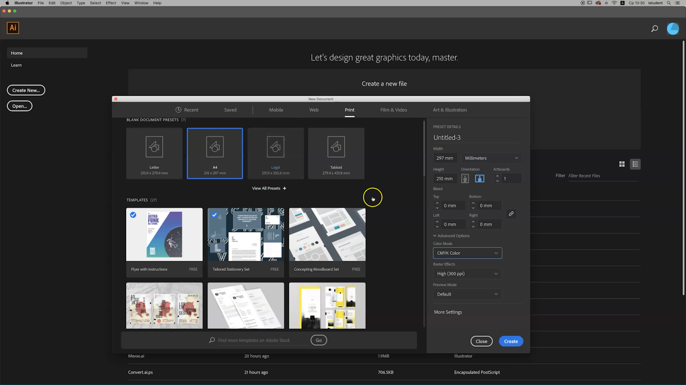Select the Letter preset
Screen dimensions: 686x385
coord(154,153)
